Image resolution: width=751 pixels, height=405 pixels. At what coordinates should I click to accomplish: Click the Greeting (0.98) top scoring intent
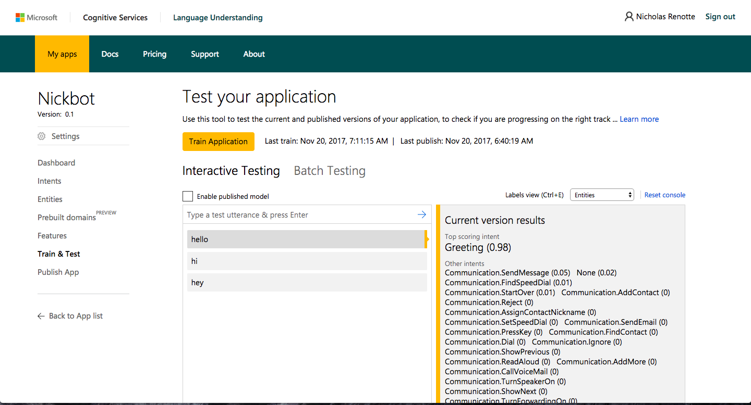coord(478,247)
